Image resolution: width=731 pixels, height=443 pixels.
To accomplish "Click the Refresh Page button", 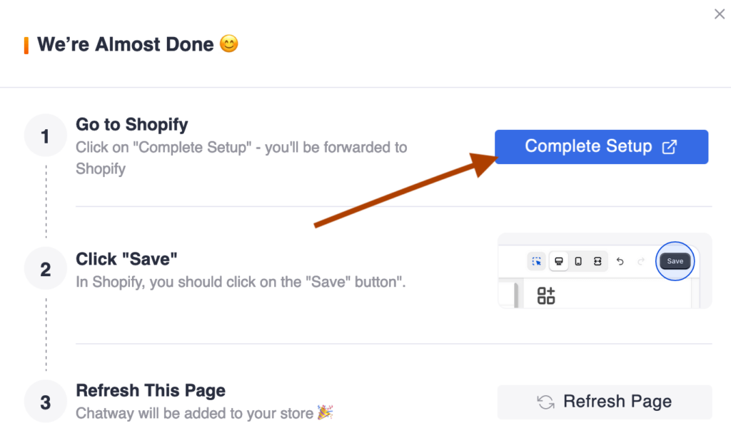I will (x=605, y=402).
